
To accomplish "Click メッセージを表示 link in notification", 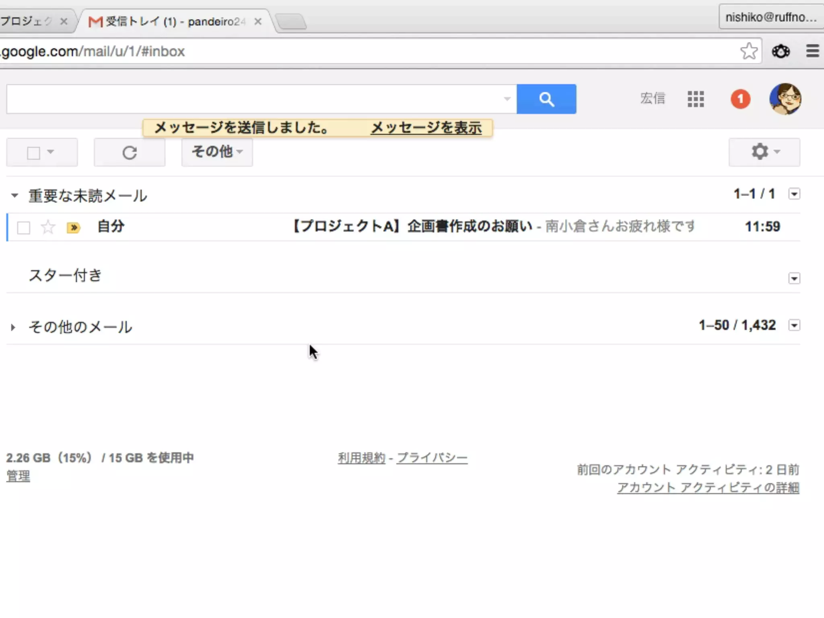I will 426,128.
